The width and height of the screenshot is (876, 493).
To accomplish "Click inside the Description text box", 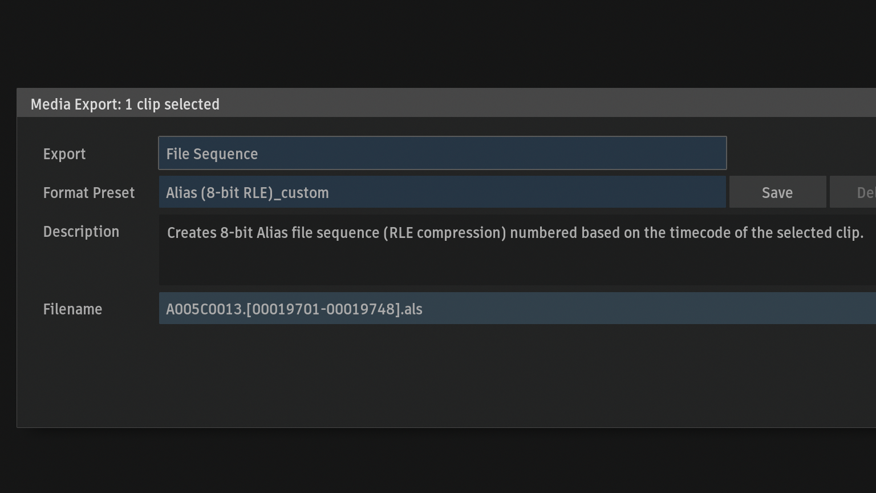I will point(517,250).
